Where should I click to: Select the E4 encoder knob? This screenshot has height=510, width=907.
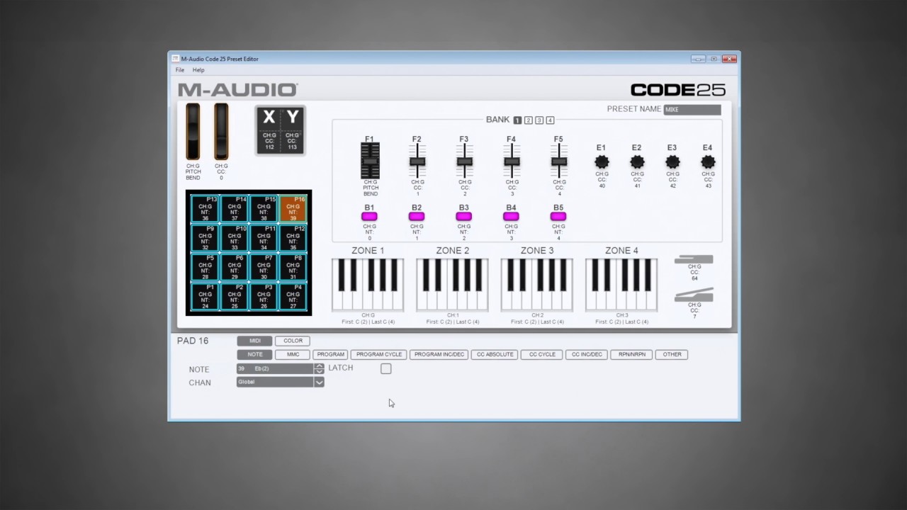(707, 161)
